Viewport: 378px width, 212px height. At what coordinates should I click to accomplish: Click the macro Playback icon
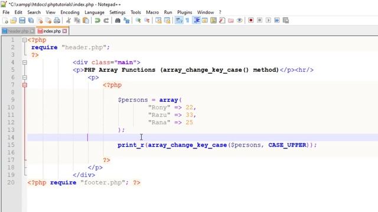point(268,21)
